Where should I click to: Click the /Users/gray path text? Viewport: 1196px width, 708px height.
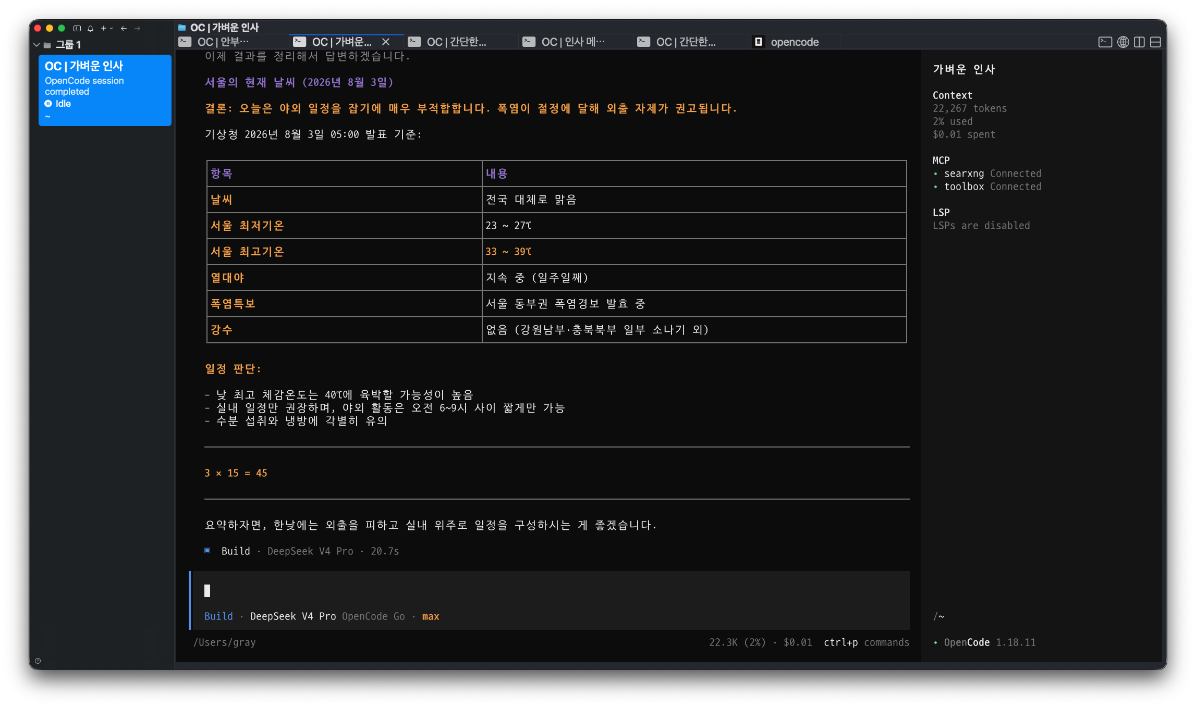coord(225,642)
